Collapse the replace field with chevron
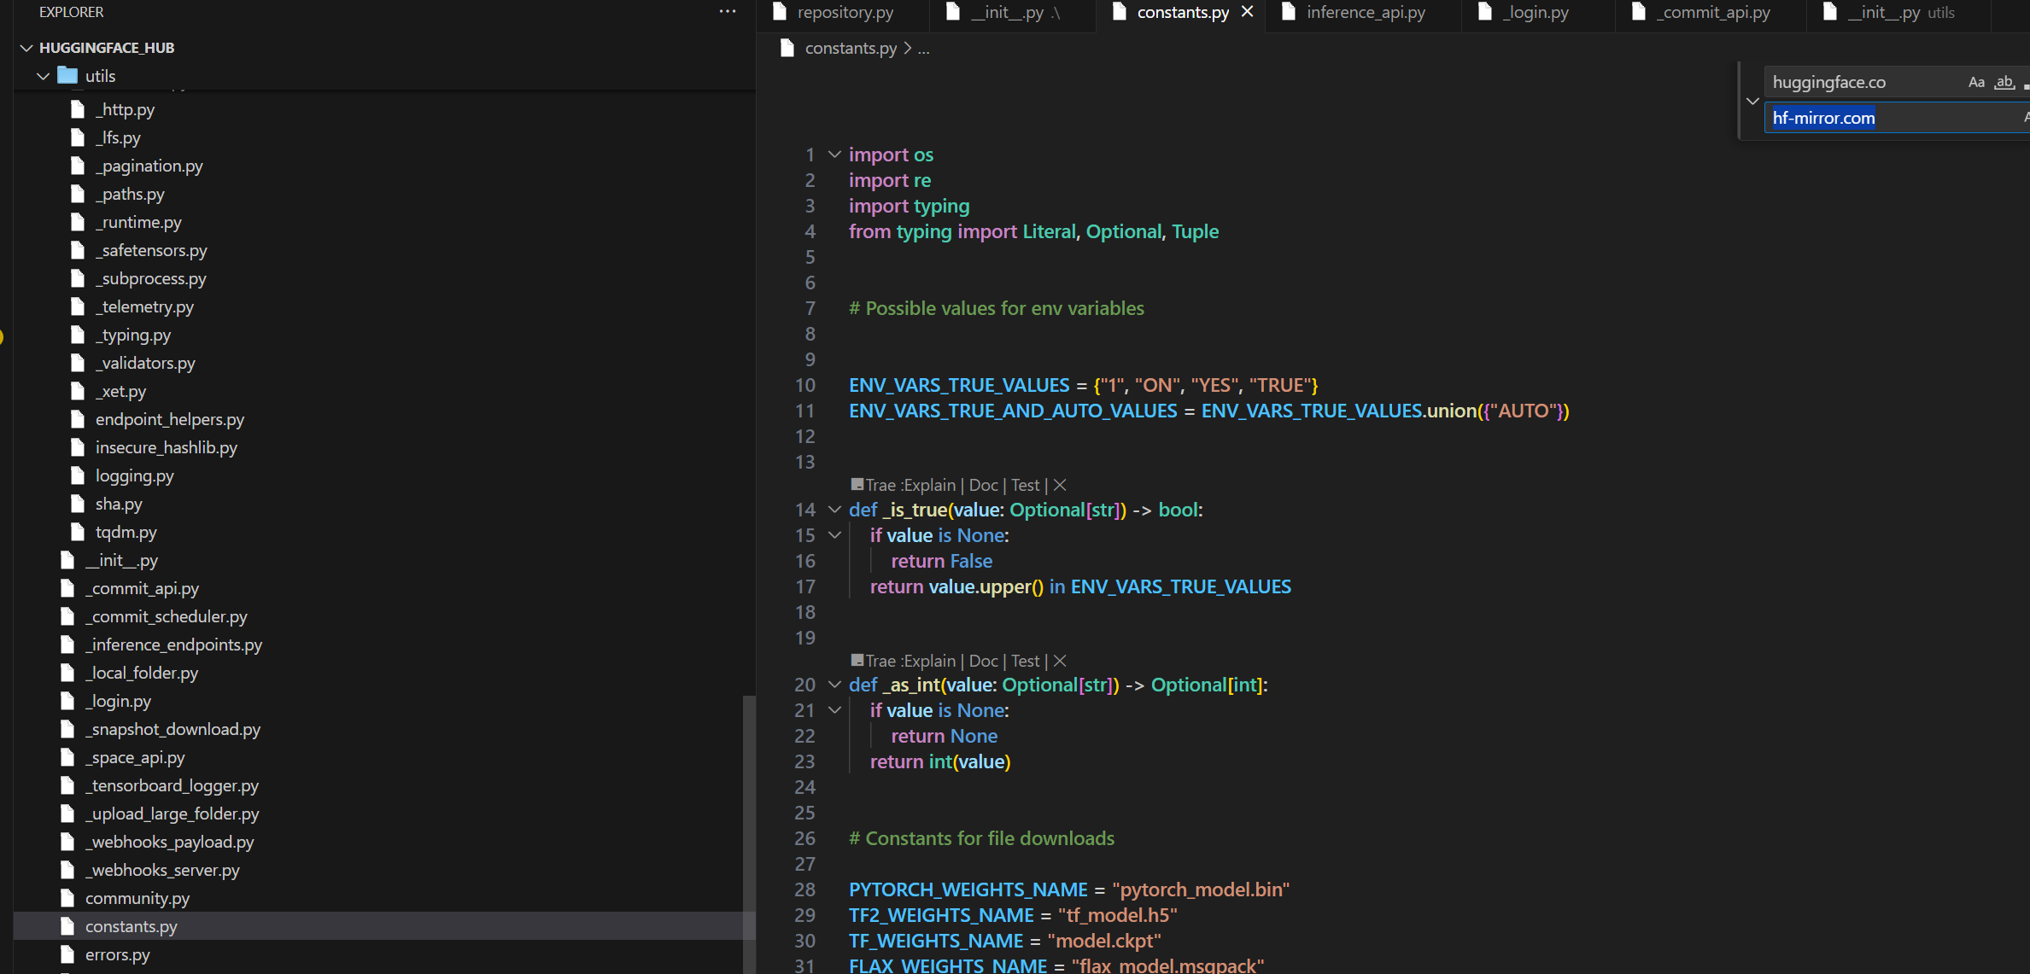The width and height of the screenshot is (2030, 974). pos(1752,101)
